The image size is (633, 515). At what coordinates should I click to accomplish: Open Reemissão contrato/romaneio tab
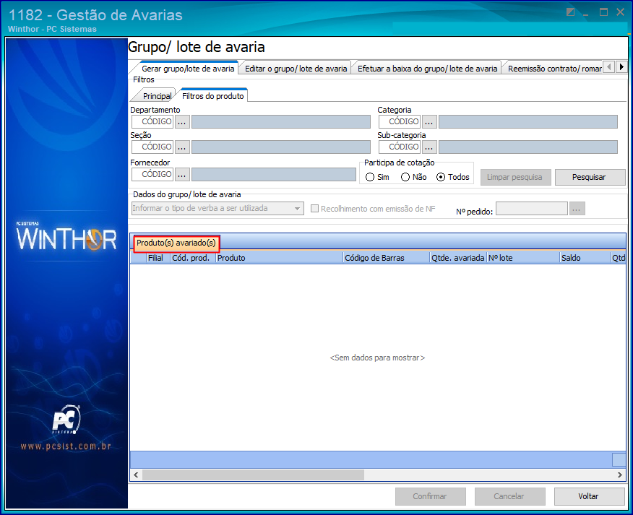(554, 69)
